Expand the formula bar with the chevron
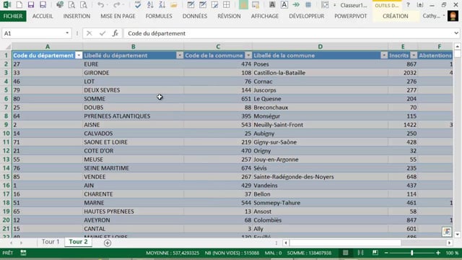The width and height of the screenshot is (462, 260). pos(456,33)
